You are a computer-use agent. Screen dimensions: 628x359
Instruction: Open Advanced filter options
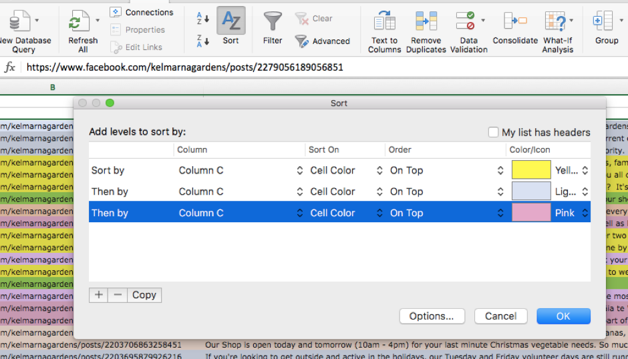pyautogui.click(x=323, y=41)
